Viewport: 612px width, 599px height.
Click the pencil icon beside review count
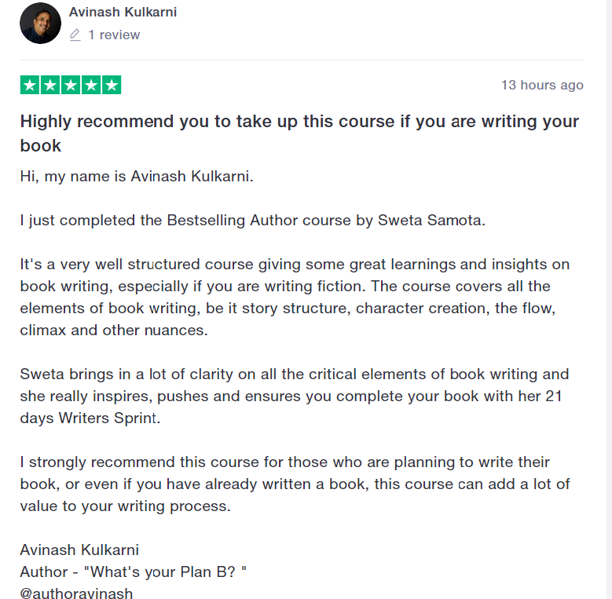(75, 35)
